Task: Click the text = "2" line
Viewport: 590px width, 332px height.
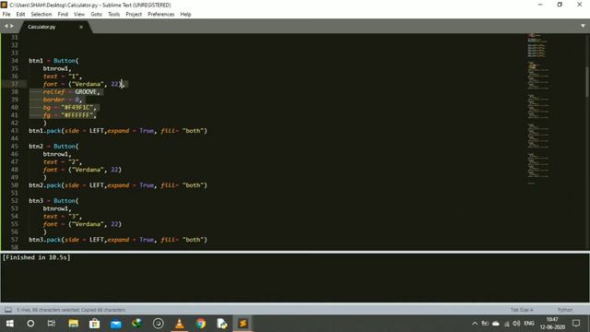Action: (x=62, y=162)
